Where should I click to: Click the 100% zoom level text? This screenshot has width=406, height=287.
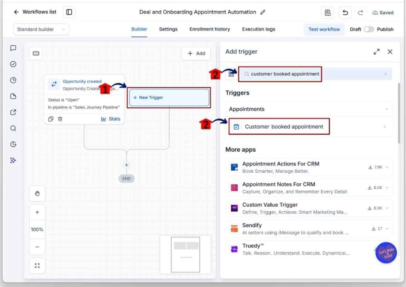point(37,229)
